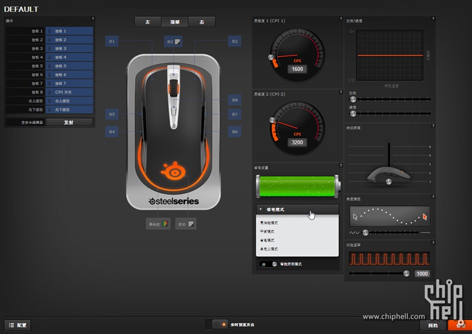Toggle the smart illumination mode switch
The height and width of the screenshot is (334, 472).
[269, 264]
